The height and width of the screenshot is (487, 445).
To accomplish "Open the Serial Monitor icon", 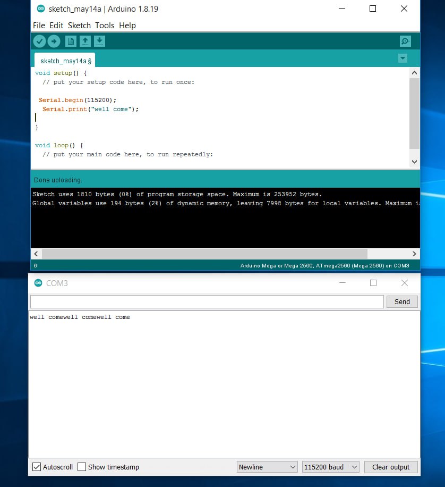I will [x=405, y=41].
